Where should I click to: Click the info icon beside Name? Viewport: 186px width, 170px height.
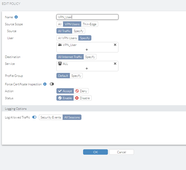pyautogui.click(x=16, y=17)
